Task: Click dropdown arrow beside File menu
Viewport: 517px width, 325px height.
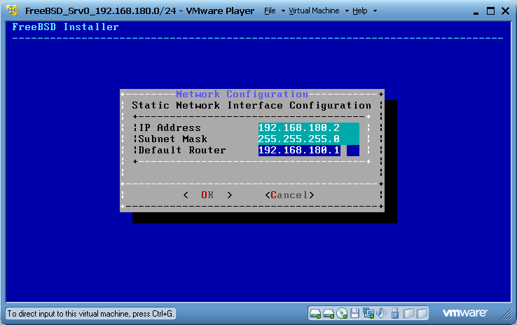Action: coord(283,11)
